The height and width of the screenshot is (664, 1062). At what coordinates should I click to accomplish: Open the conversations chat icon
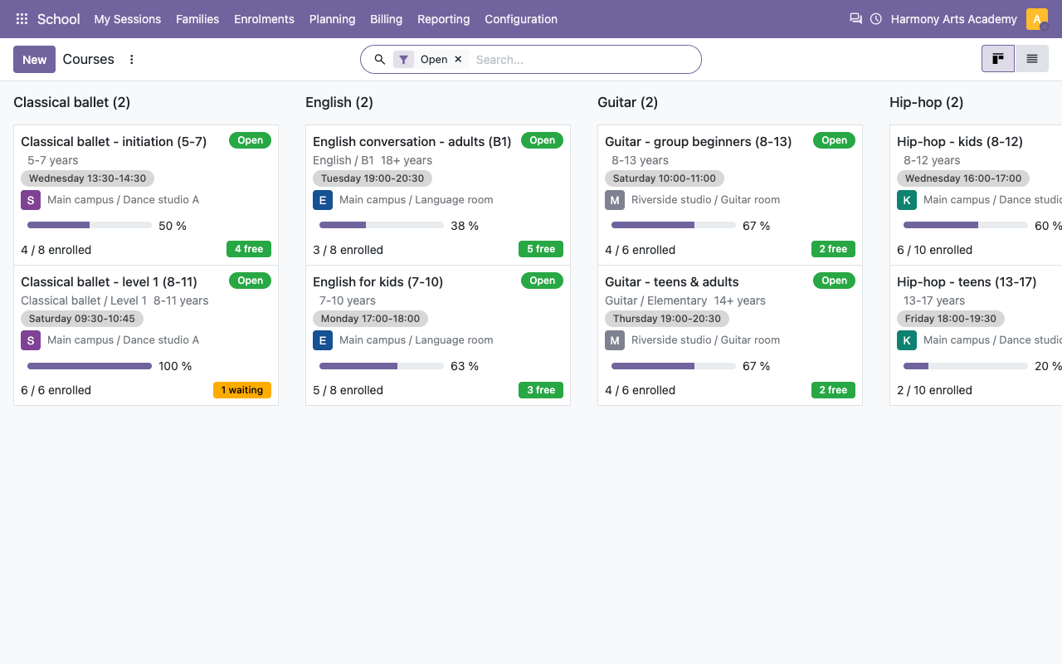click(855, 19)
